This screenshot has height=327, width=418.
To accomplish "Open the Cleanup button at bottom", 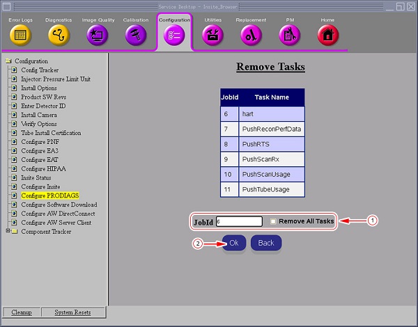I will pos(21,312).
